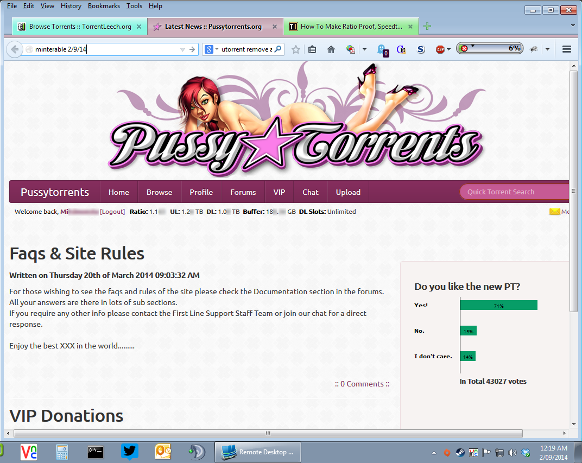582x463 pixels.
Task: Click the Dropbox icon in the system tray
Action: [x=526, y=453]
